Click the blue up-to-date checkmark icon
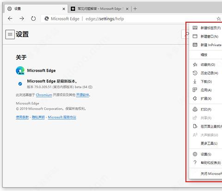 20,84
